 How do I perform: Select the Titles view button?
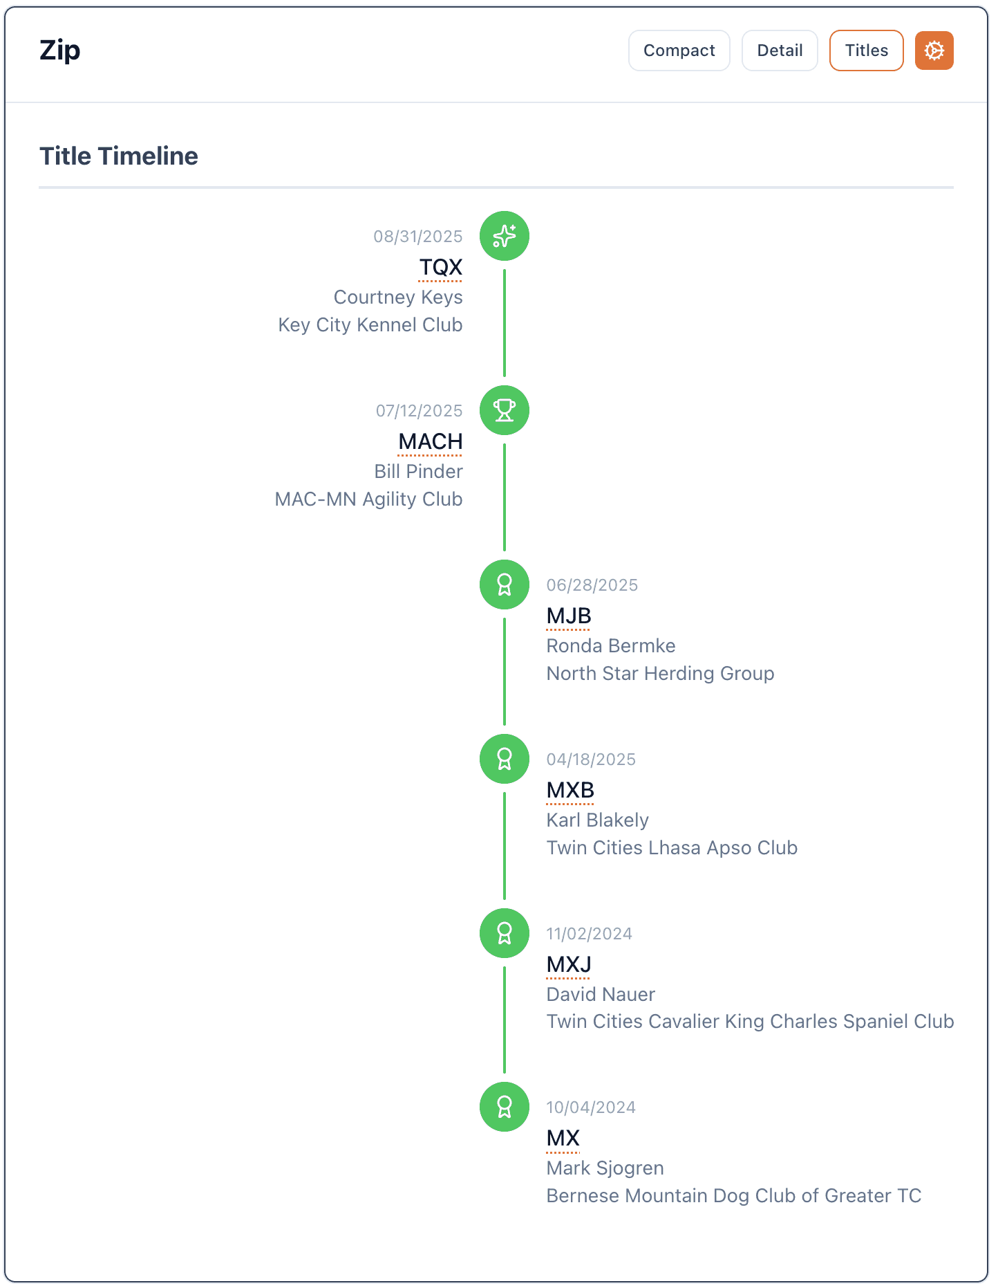866,50
